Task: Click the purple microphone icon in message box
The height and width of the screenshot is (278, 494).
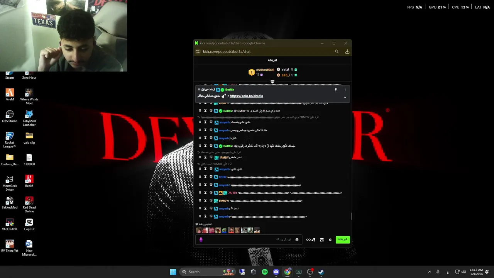Action: 201,239
